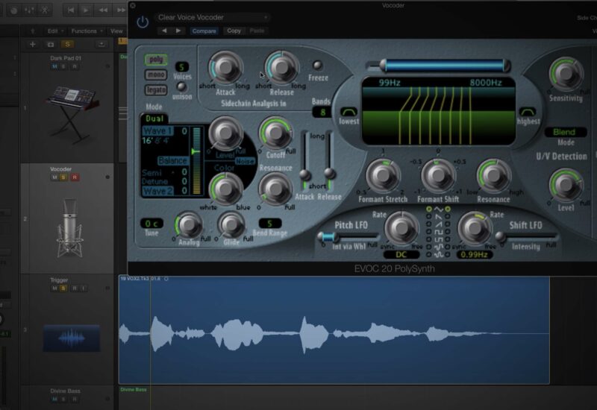This screenshot has height=410, width=597.
Task: Select Wave 1 in oscillator display
Action: pos(157,131)
